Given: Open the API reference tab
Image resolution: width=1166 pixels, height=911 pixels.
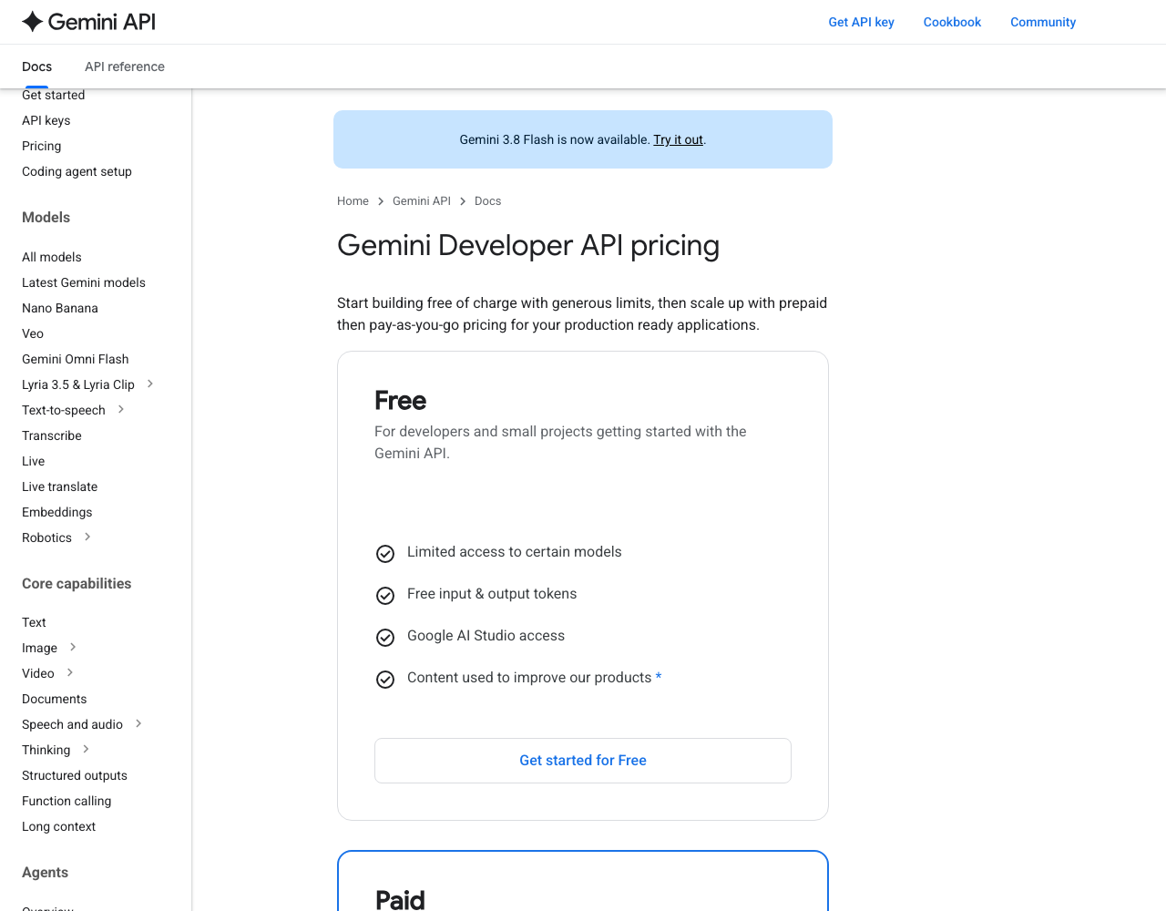Looking at the screenshot, I should pos(125,67).
